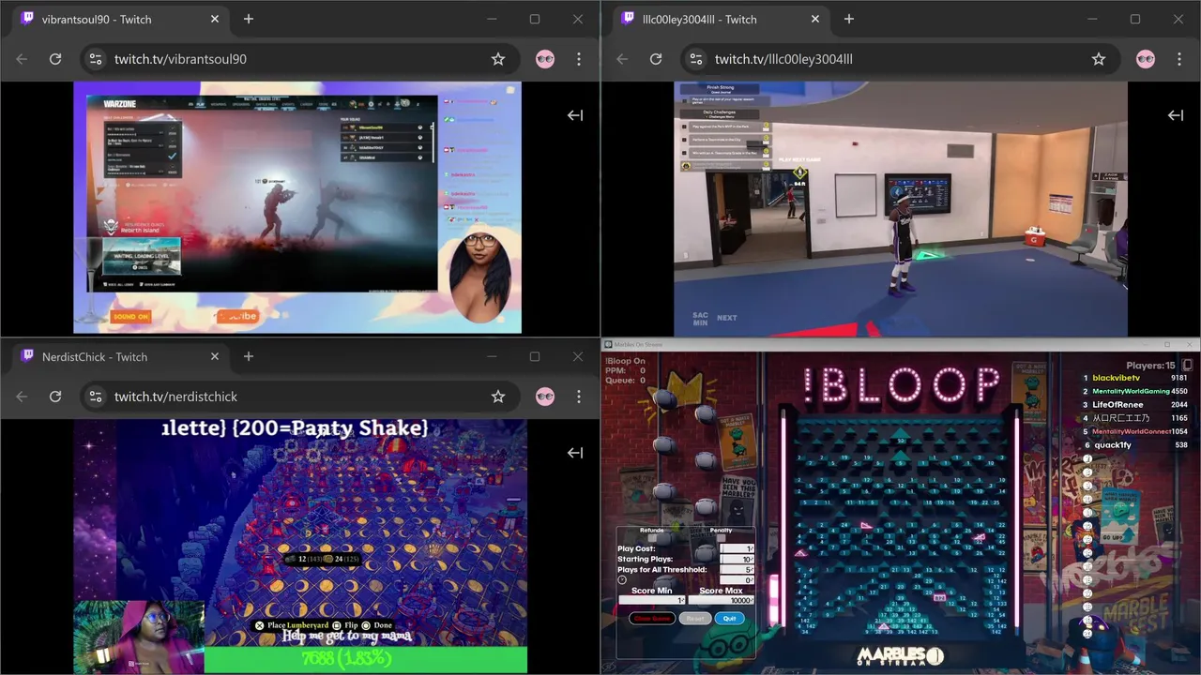Reload the NerdistChick Twitch page

point(55,397)
